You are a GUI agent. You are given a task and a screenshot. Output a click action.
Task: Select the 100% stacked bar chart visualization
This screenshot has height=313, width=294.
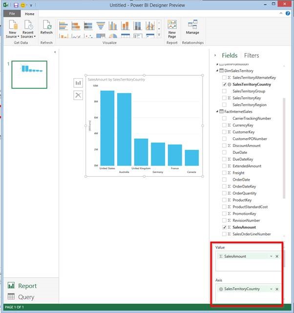pos(88,26)
